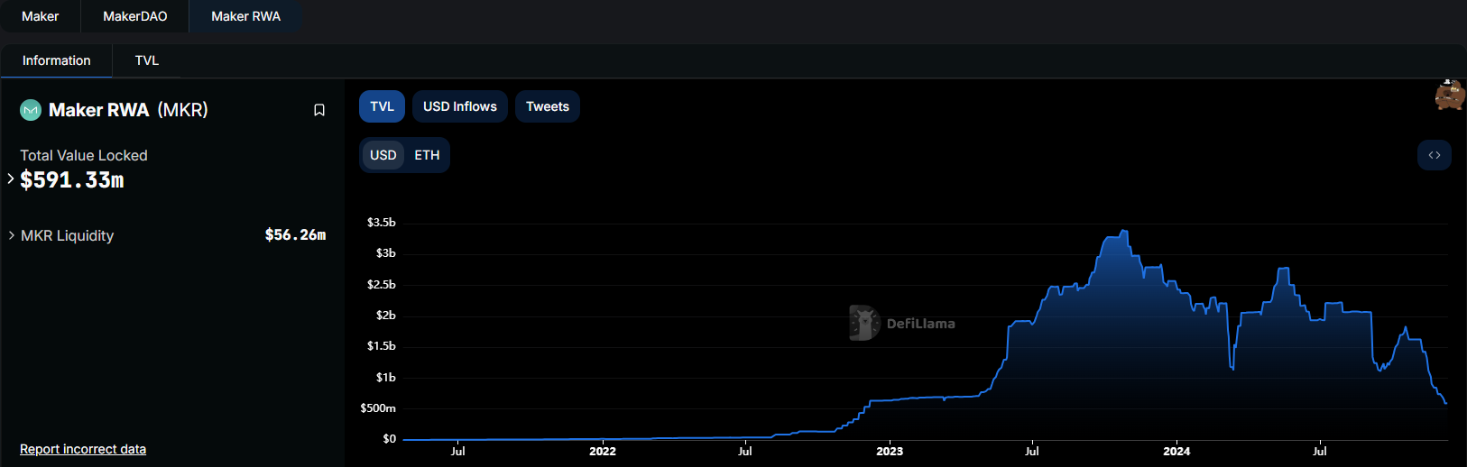Select the Maker RWA tab
The width and height of the screenshot is (1467, 467).
click(245, 16)
